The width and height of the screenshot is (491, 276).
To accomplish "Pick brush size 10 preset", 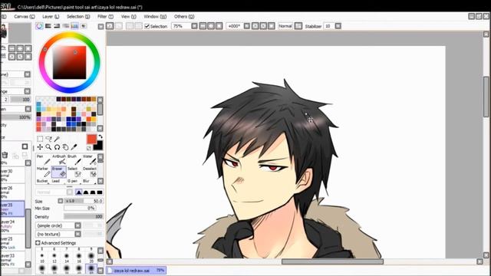I will tap(42, 258).
